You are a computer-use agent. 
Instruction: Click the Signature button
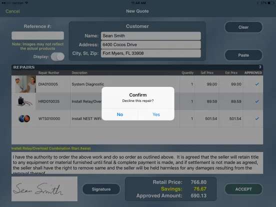point(101,189)
